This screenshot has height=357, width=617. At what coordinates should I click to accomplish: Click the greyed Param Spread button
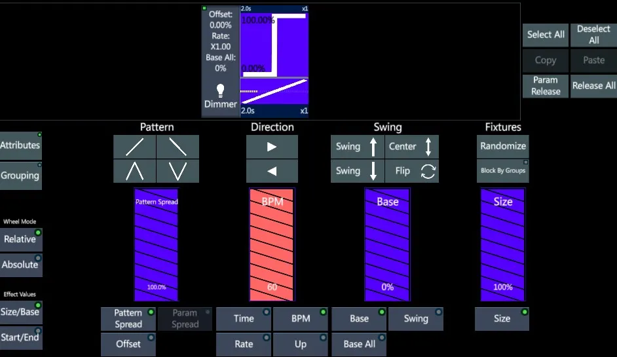coord(185,319)
